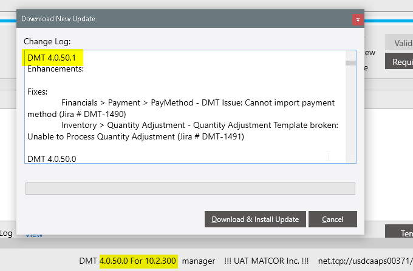Click the Fixes: line in change log

coord(38,92)
